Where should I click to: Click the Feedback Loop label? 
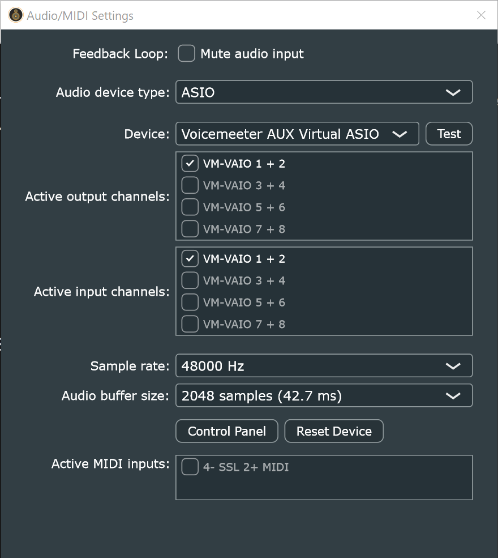[x=120, y=54]
